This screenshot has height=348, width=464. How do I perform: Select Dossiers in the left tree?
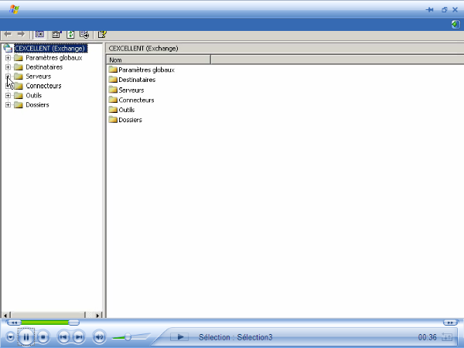pyautogui.click(x=37, y=104)
